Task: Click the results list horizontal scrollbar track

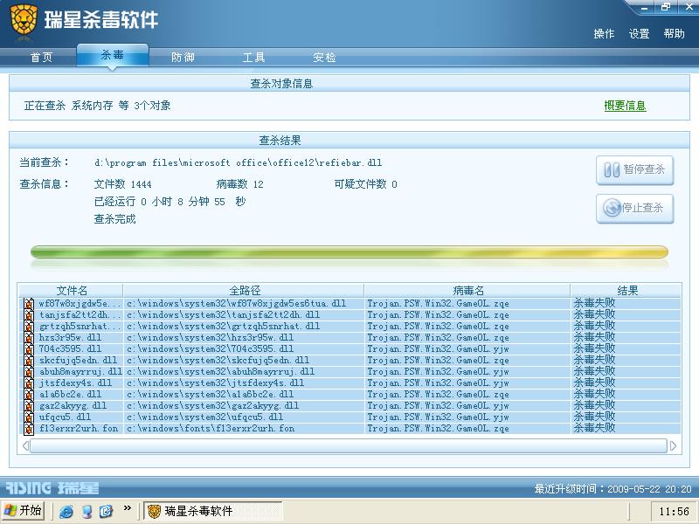Action: [x=349, y=445]
